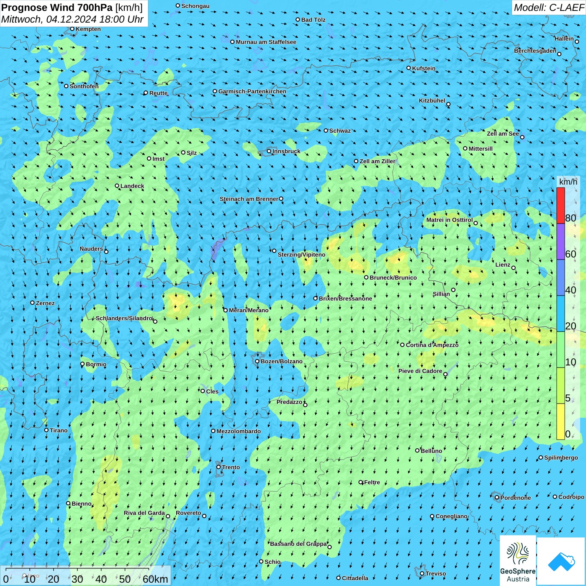Click the 'Bormio' city label
The image size is (586, 586).
[96, 364]
